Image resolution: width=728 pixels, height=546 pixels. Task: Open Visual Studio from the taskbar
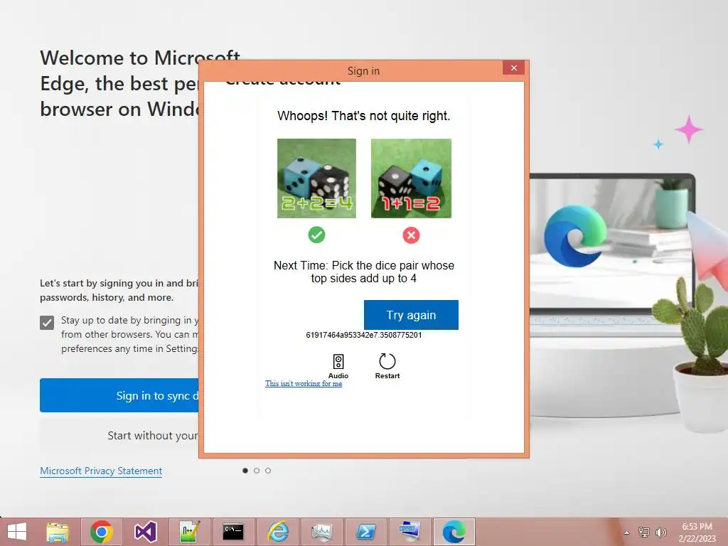click(146, 532)
